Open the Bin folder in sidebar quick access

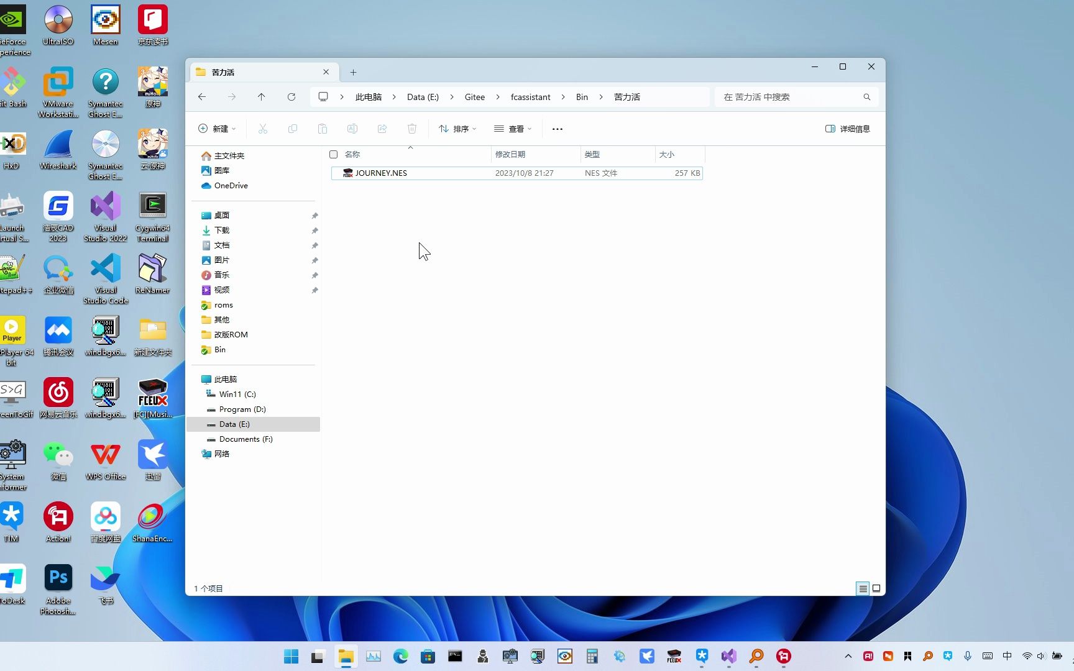tap(219, 350)
